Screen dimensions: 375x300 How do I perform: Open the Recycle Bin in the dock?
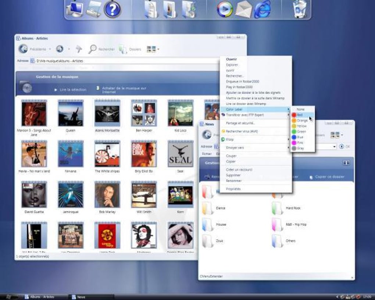pos(299,9)
